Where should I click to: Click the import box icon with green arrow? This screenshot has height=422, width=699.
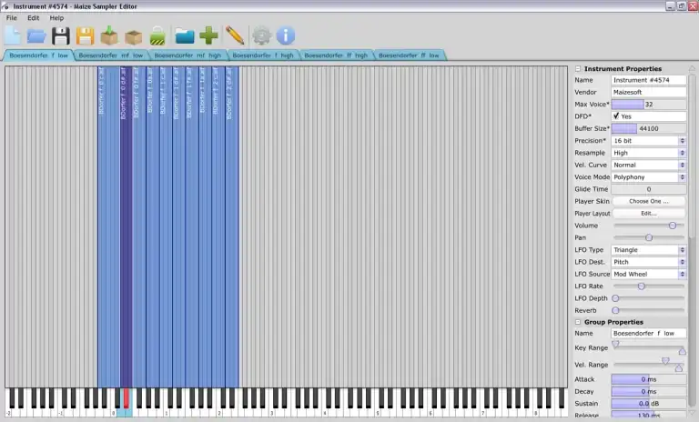pos(109,35)
